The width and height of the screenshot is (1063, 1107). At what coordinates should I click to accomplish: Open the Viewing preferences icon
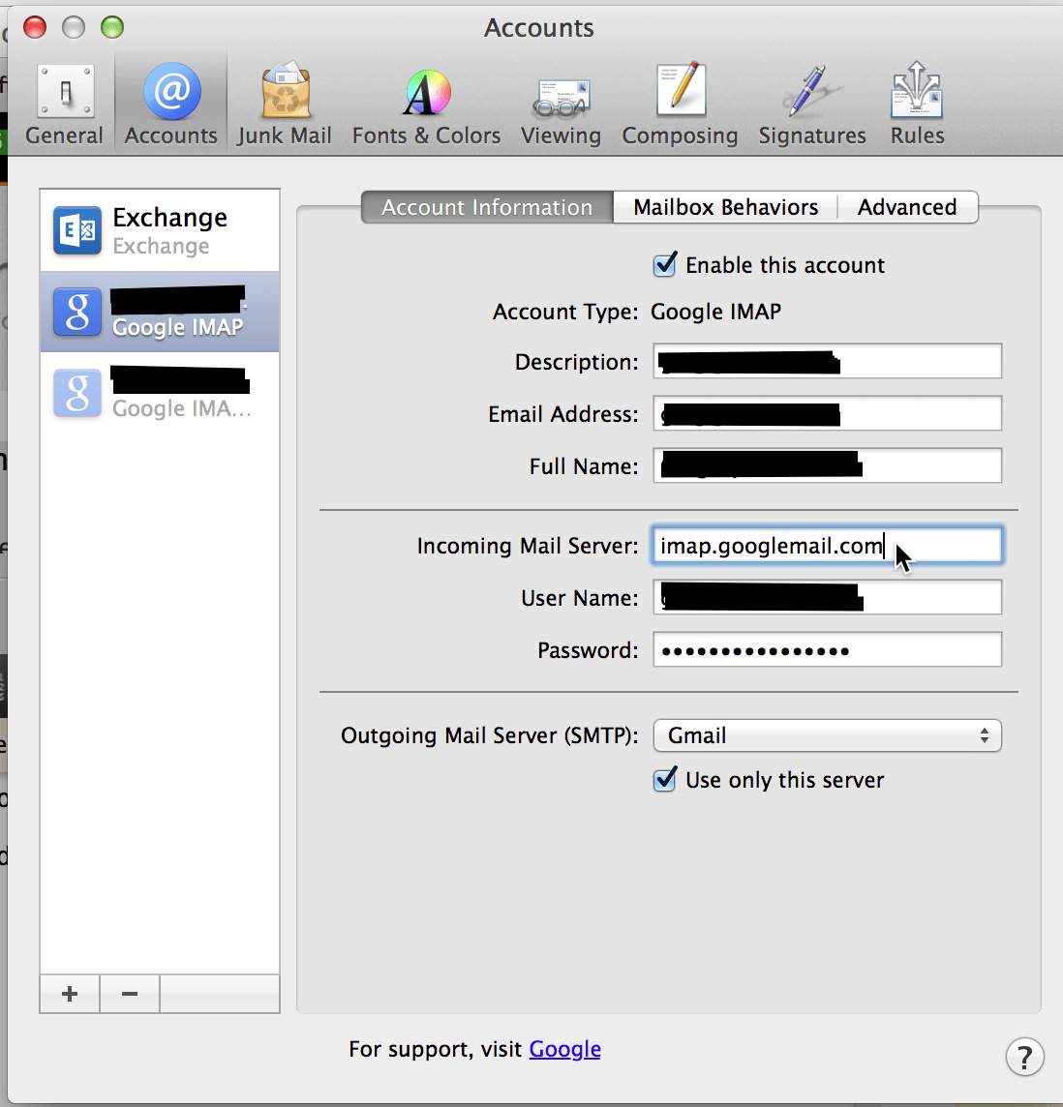(x=561, y=101)
